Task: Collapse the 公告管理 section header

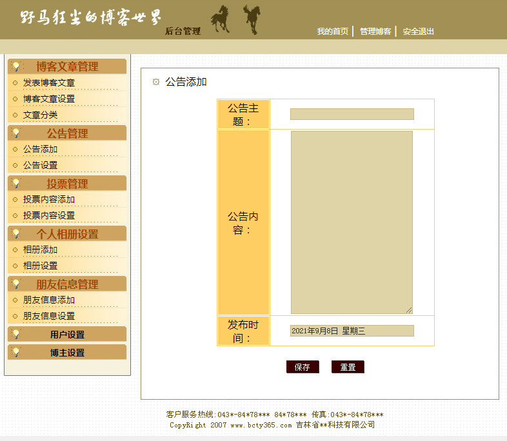Action: [x=67, y=133]
